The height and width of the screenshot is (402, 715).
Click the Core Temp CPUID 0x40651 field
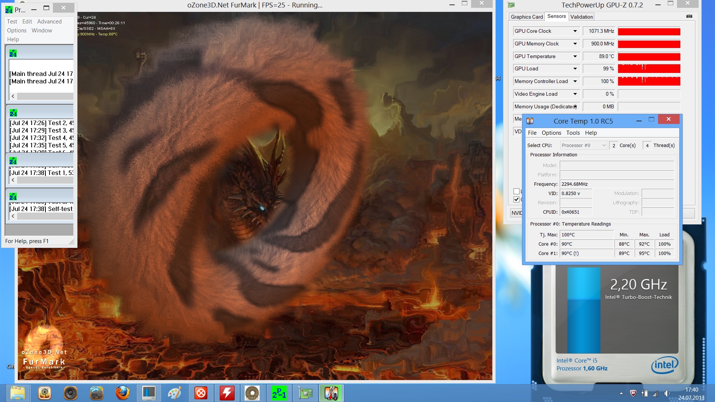[576, 212]
